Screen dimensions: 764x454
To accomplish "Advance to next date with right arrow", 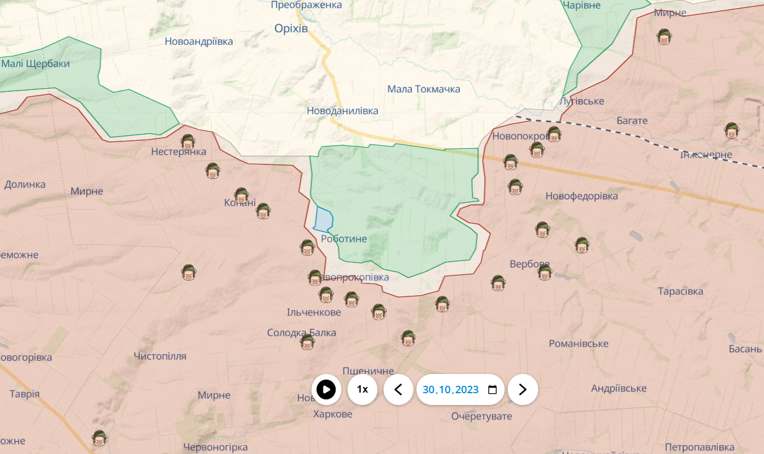I will [x=523, y=389].
